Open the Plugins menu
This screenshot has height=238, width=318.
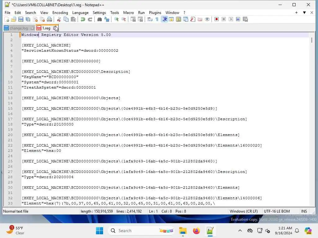pos(155,12)
